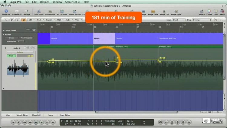Toggle the Automation view icon
The width and height of the screenshot is (227, 128).
coord(50,12)
